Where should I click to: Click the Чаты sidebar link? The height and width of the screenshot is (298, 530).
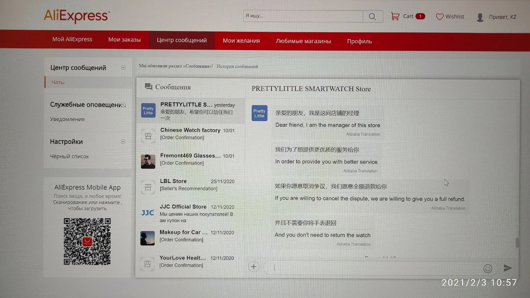pyautogui.click(x=58, y=82)
